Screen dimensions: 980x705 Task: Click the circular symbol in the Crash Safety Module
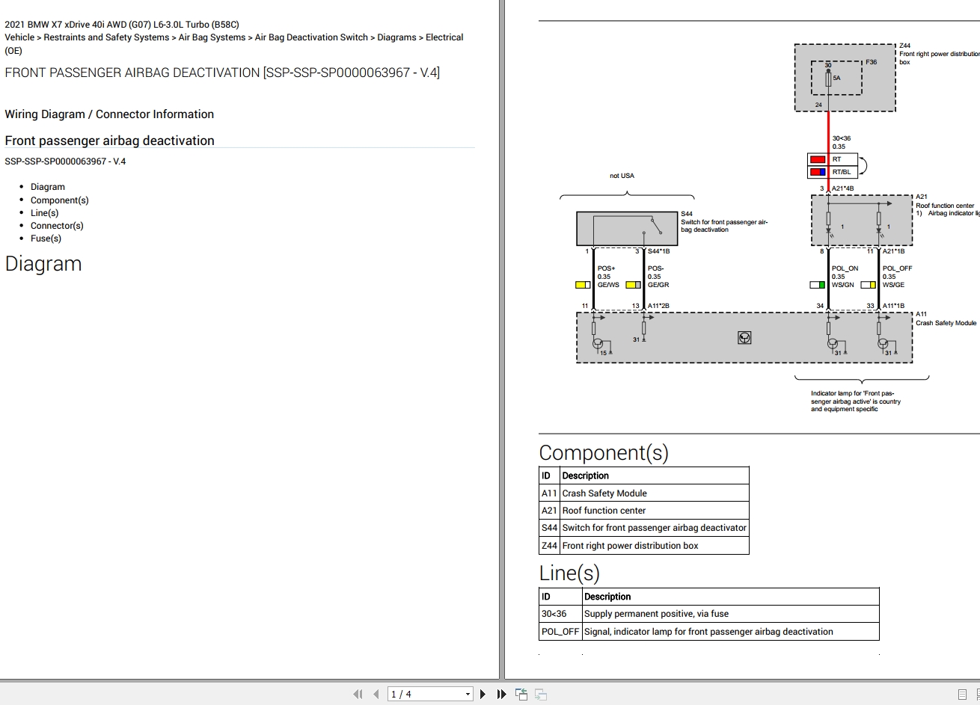coord(744,338)
